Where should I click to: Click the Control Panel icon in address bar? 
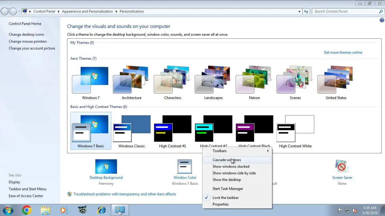25,11
